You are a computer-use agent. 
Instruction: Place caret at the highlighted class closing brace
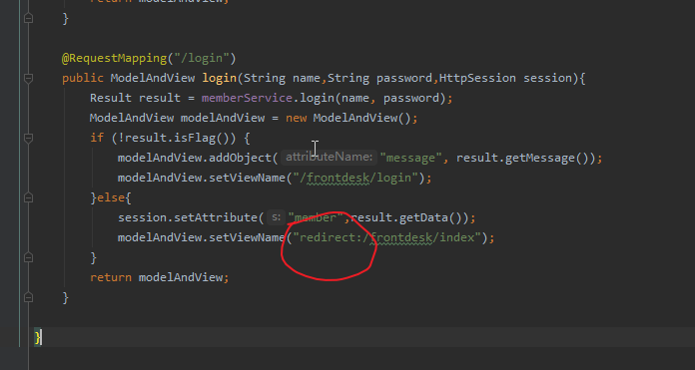click(38, 337)
